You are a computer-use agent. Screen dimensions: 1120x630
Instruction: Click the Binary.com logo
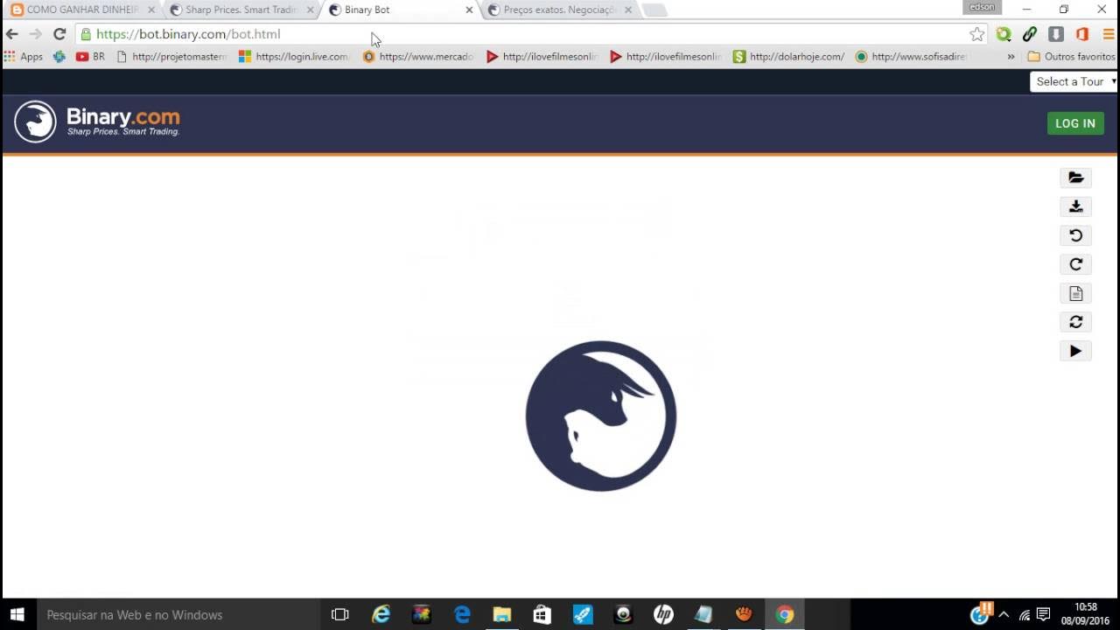pos(97,122)
